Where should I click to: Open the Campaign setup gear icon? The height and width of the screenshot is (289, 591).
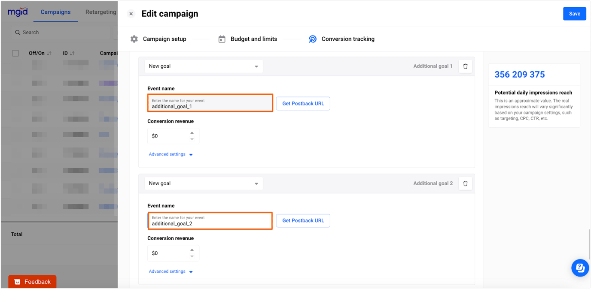click(x=134, y=39)
